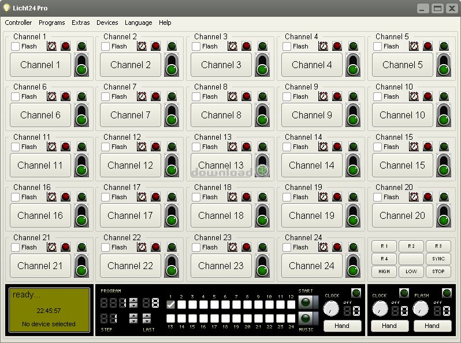Click the small green LED in Channel 5

tap(444, 46)
